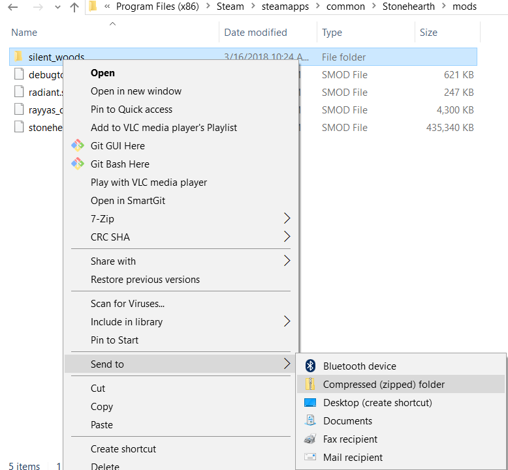Click the Git Bash Here icon
Image resolution: width=508 pixels, height=470 pixels.
pyautogui.click(x=78, y=164)
